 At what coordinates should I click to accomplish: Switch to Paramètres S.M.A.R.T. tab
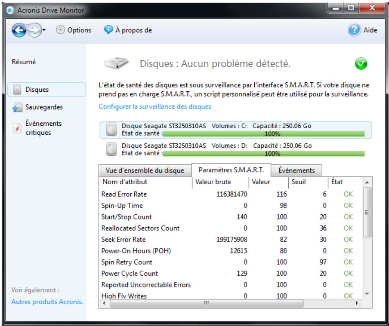[x=231, y=170]
